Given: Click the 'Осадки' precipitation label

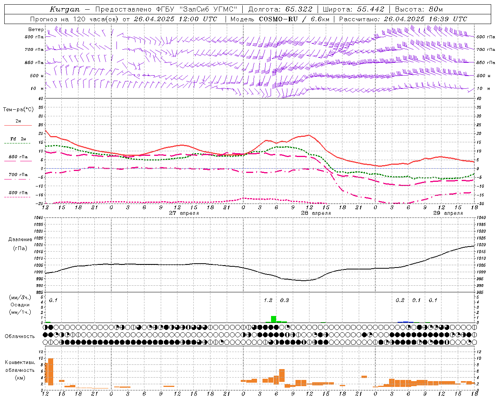Looking at the screenshot, I should (x=20, y=305).
